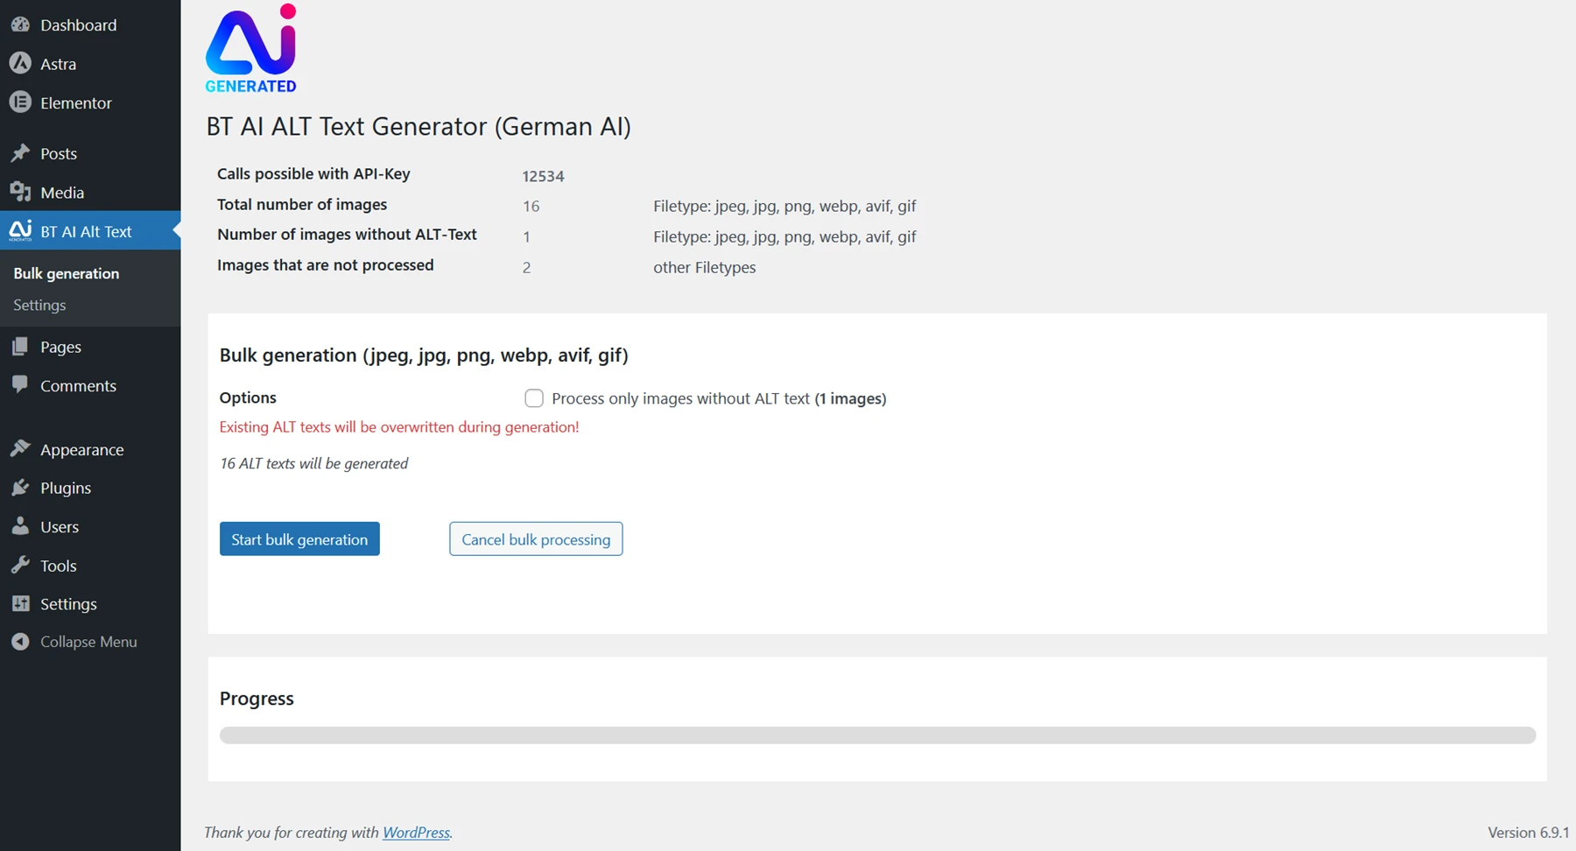Collapse the admin sidebar menu

pyautogui.click(x=21, y=641)
